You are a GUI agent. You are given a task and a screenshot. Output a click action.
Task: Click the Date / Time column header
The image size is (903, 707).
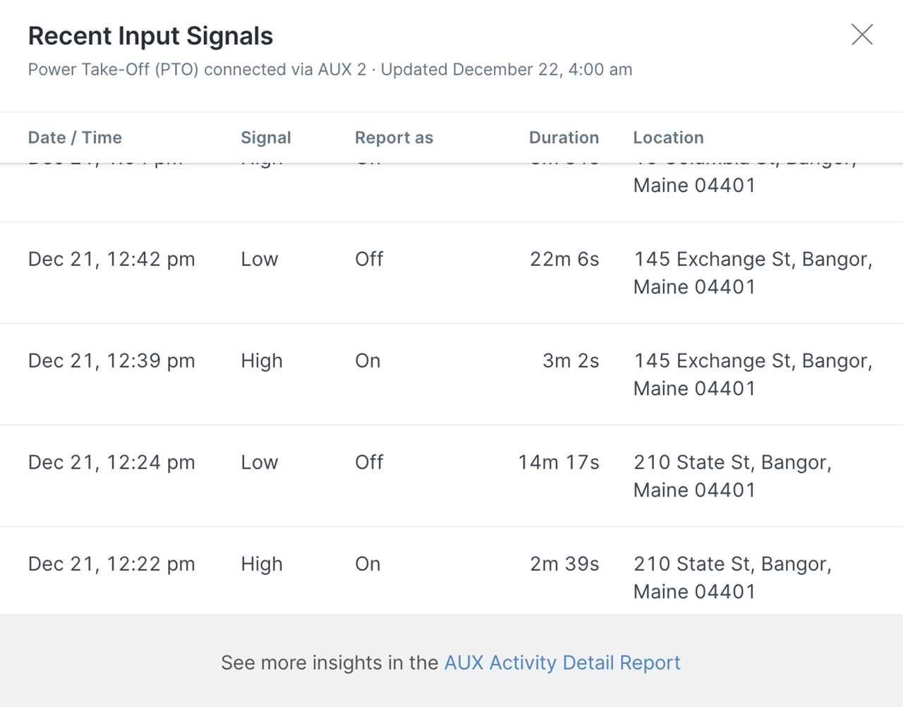[75, 138]
